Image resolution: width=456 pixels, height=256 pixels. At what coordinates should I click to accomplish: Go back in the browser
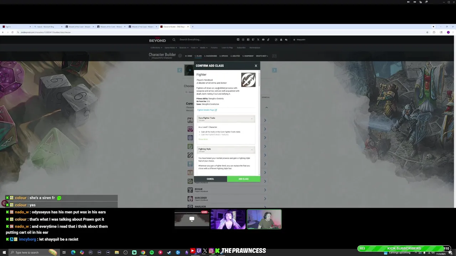coord(3,32)
